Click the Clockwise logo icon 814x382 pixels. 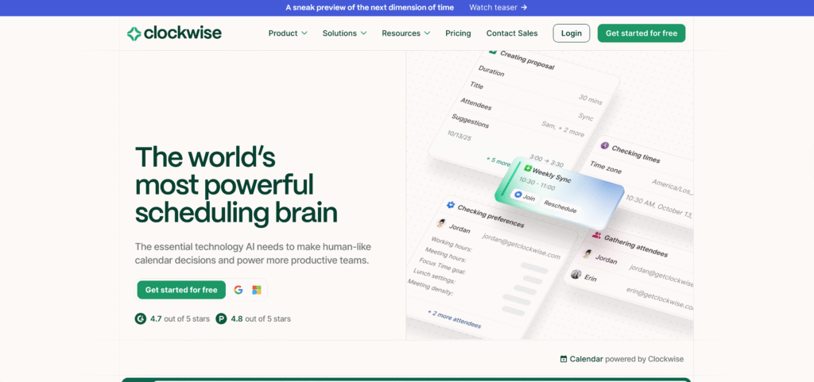tap(134, 33)
